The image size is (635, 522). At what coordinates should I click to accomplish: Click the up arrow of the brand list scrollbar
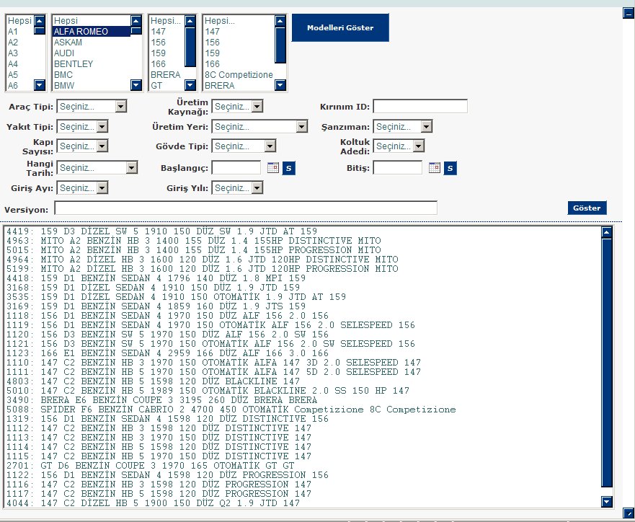point(136,21)
